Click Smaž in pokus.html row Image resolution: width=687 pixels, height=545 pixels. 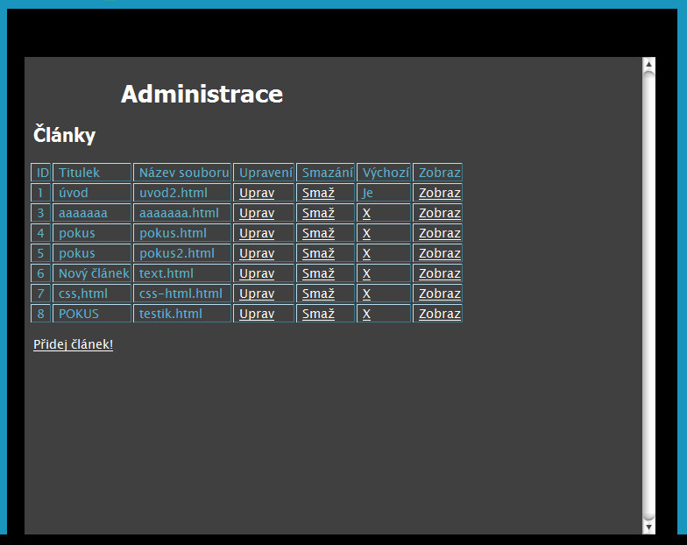[319, 233]
